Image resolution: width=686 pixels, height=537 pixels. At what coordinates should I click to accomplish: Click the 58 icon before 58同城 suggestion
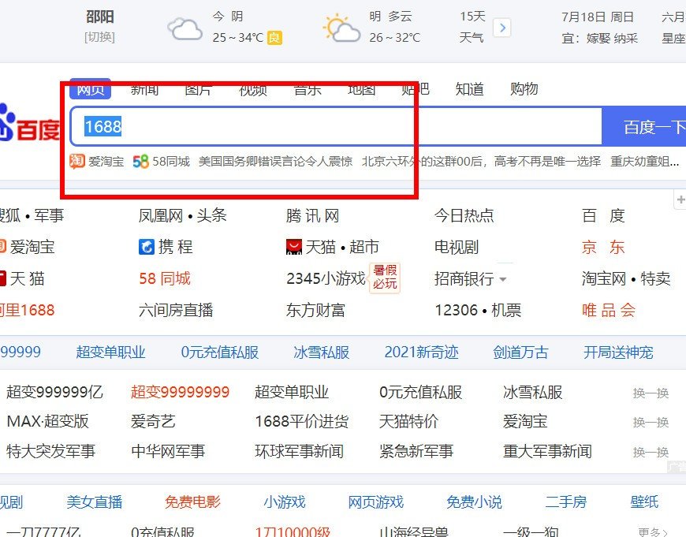140,161
